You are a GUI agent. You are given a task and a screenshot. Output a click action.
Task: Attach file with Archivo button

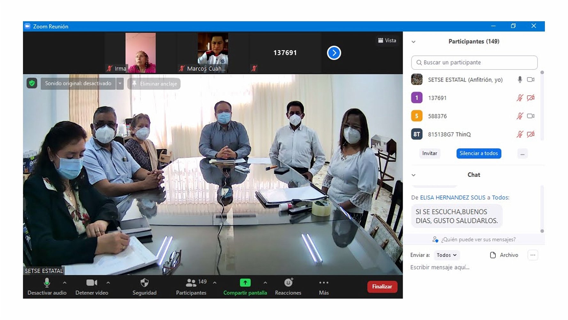click(x=504, y=255)
